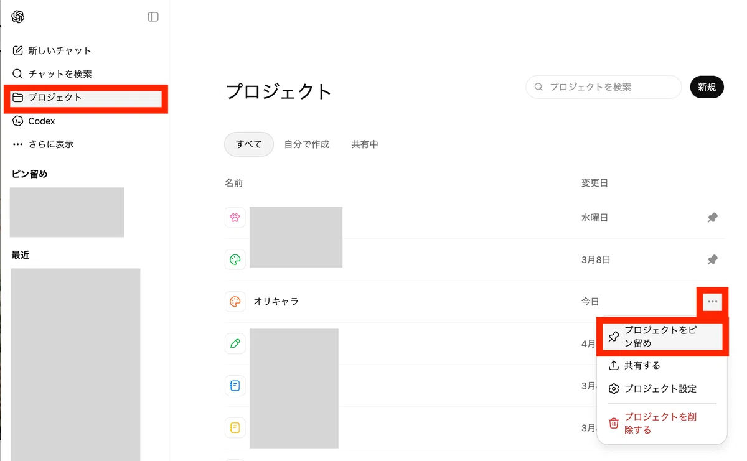Screen dimensions: 747x461
Task: Switch to the 共有中 tab
Action: pyautogui.click(x=365, y=144)
